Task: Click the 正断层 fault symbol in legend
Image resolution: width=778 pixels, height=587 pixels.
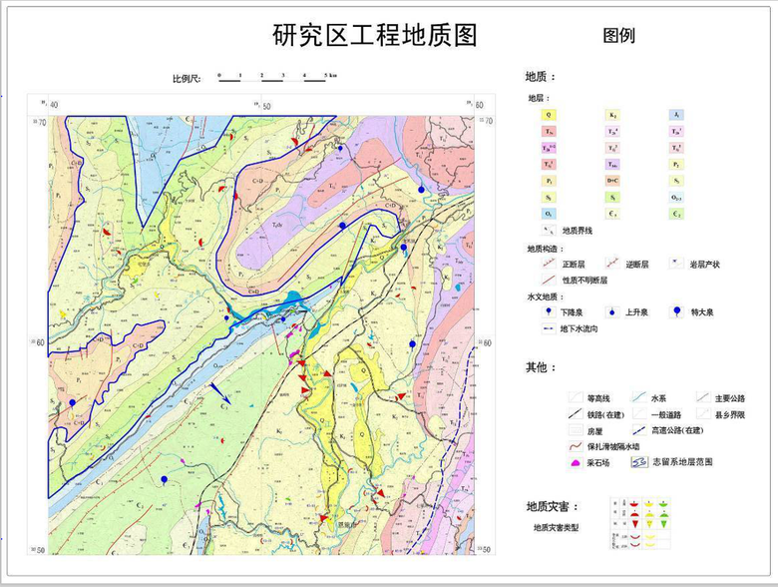Action: coord(549,265)
